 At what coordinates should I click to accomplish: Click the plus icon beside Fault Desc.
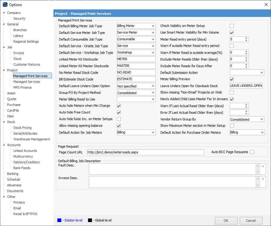click(263, 166)
